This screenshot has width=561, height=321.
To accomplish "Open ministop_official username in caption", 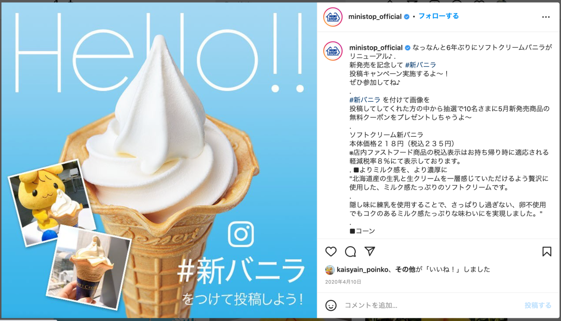I will [376, 48].
